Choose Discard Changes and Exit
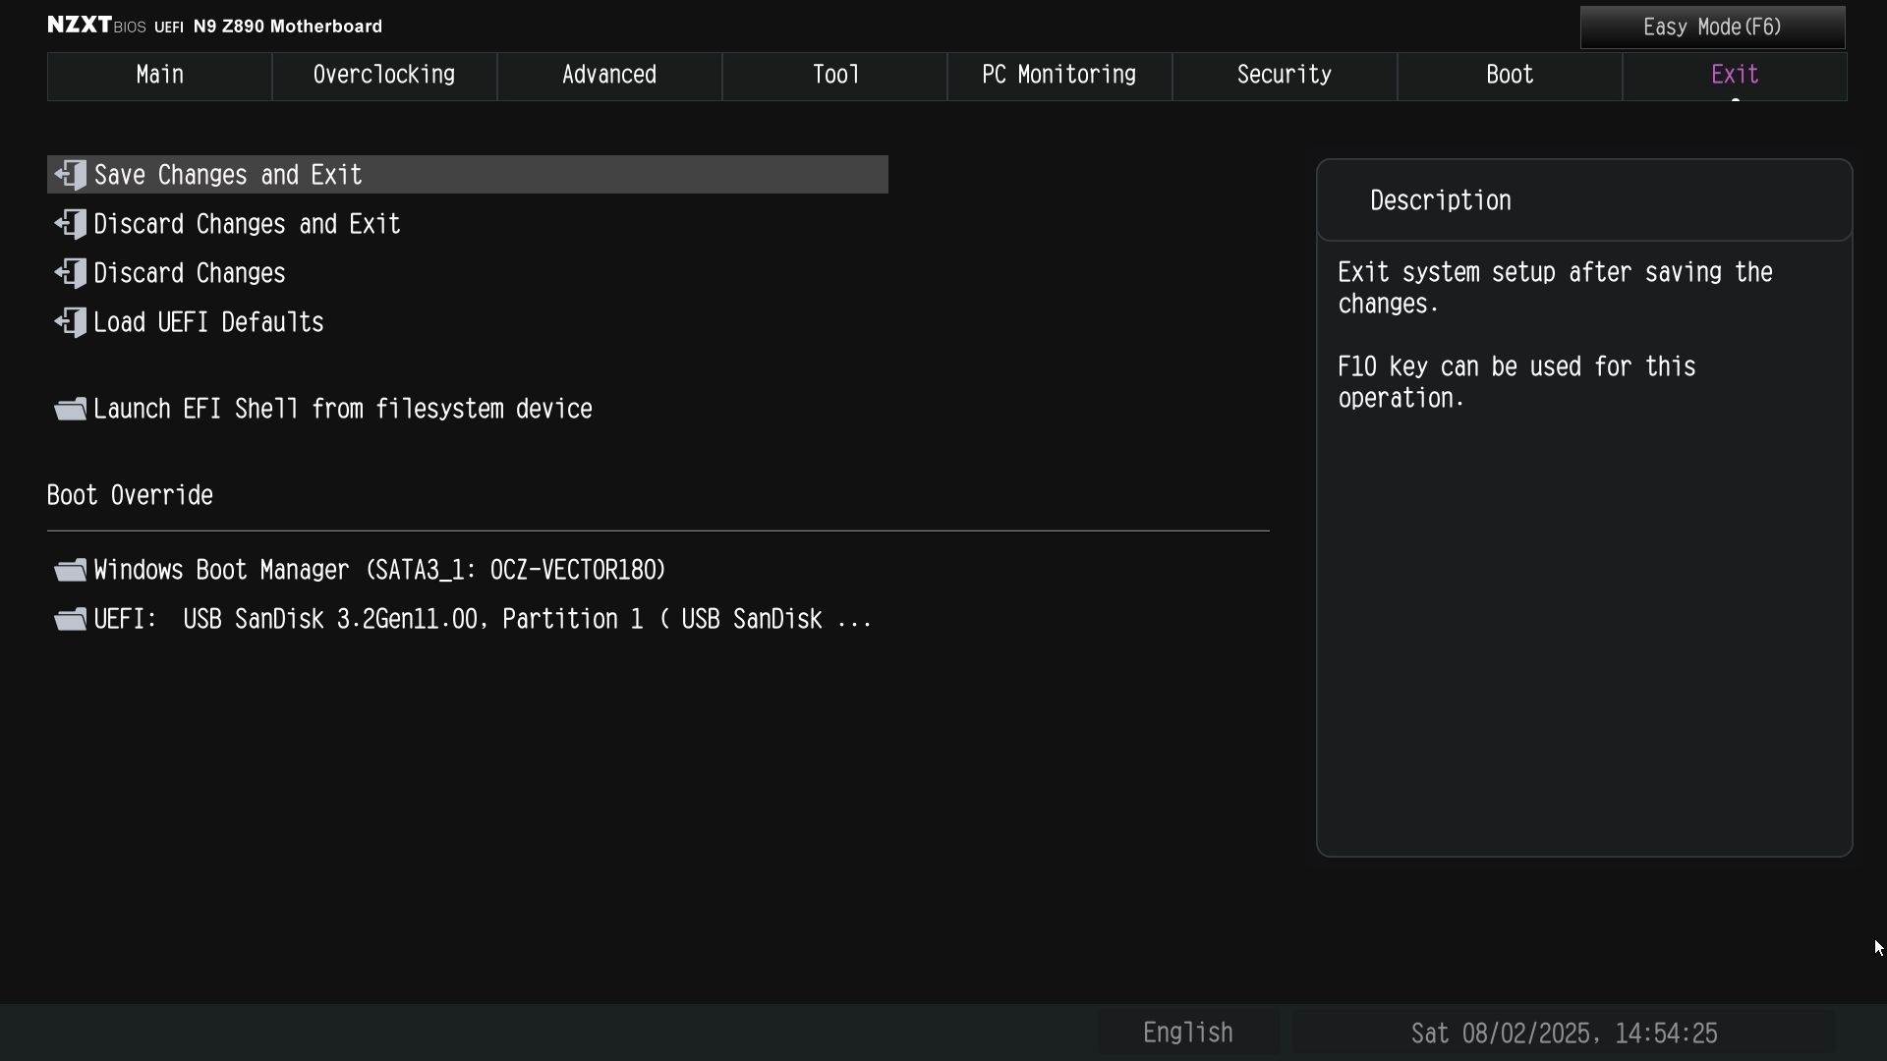Screen dimensions: 1887x1061 (468, 224)
